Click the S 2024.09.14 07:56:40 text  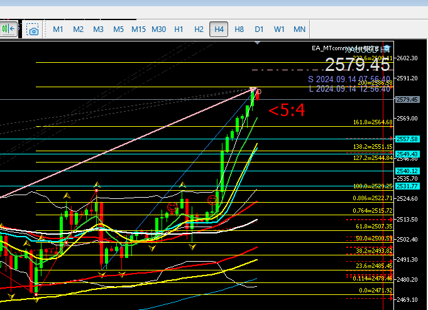pyautogui.click(x=349, y=79)
